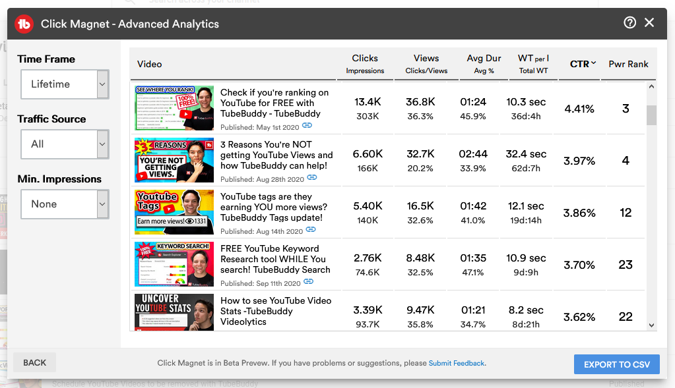Click the EXPORT TO CSV button
Screen dimensions: 675x388
click(616, 364)
